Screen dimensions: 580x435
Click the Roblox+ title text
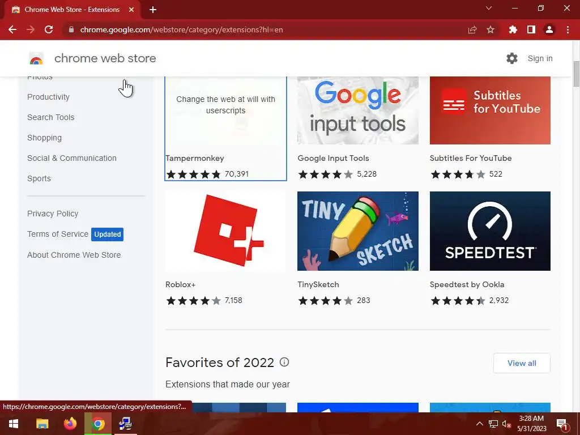(x=181, y=284)
